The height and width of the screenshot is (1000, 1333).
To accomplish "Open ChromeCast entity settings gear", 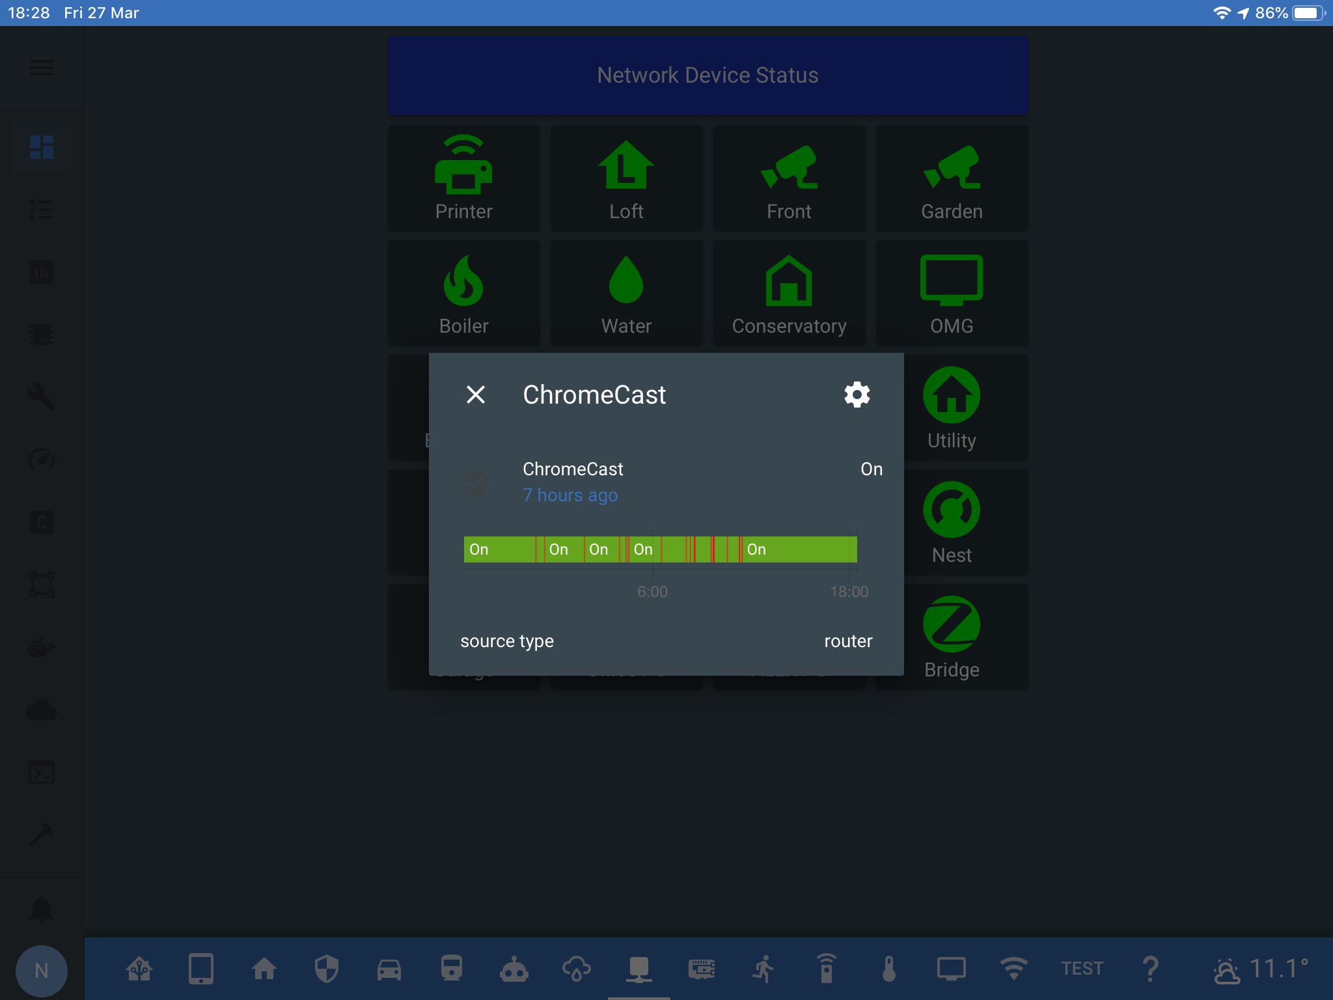I will (857, 395).
